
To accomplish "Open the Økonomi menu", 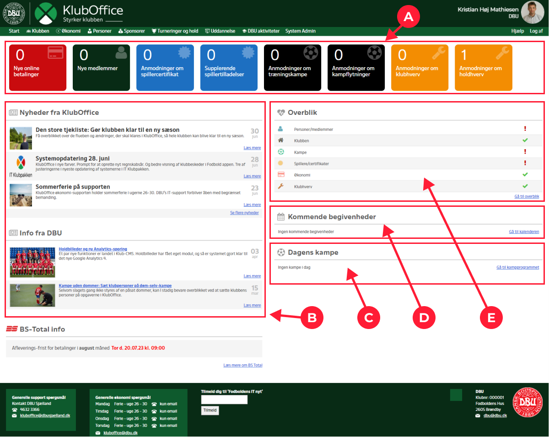I will pos(68,31).
